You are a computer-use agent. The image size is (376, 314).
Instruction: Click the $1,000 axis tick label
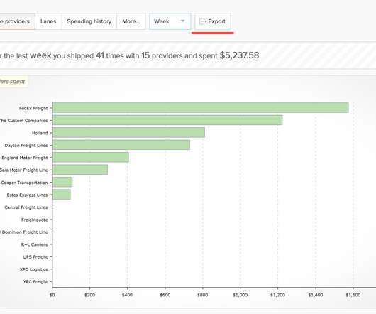240,295
